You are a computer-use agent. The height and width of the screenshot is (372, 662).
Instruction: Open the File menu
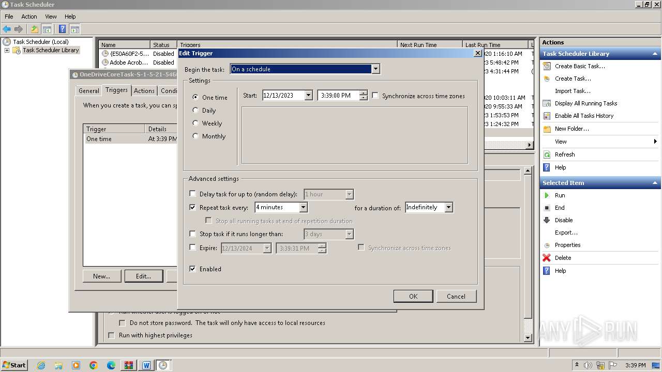(9, 17)
